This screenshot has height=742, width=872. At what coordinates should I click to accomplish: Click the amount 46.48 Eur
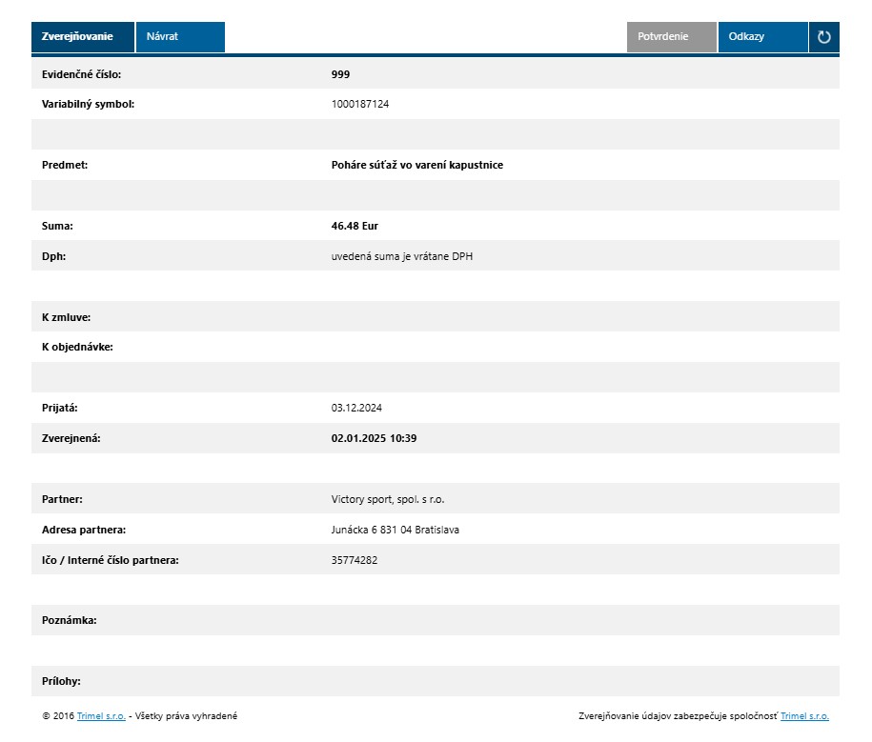tap(355, 227)
